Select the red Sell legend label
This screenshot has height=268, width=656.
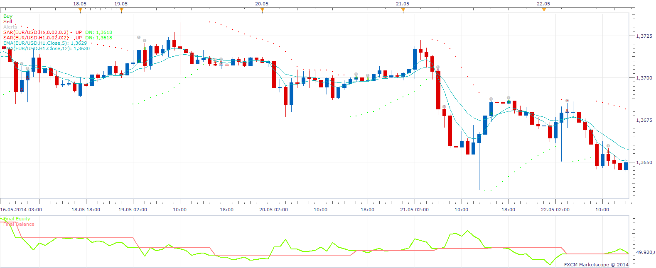8,22
